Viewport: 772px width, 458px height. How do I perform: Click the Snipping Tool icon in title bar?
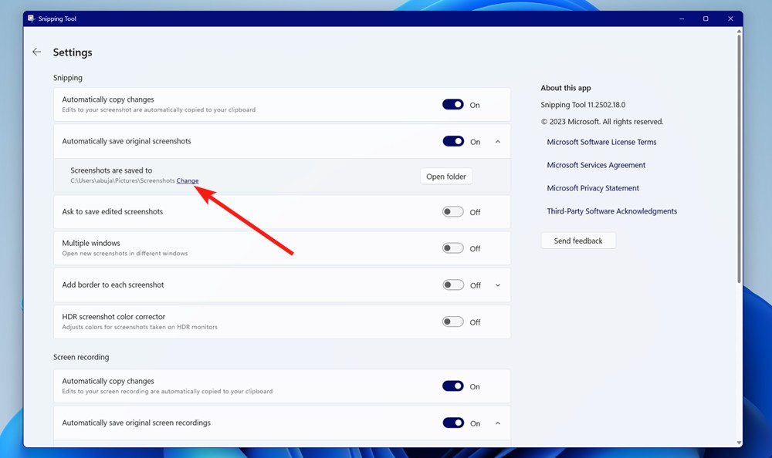32,18
